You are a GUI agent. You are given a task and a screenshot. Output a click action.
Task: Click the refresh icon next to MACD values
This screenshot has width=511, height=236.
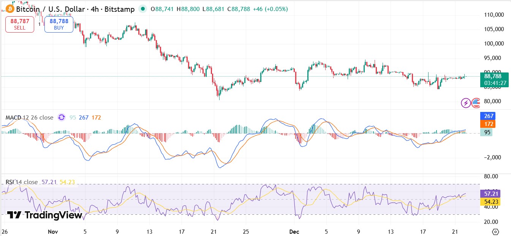tap(62, 118)
